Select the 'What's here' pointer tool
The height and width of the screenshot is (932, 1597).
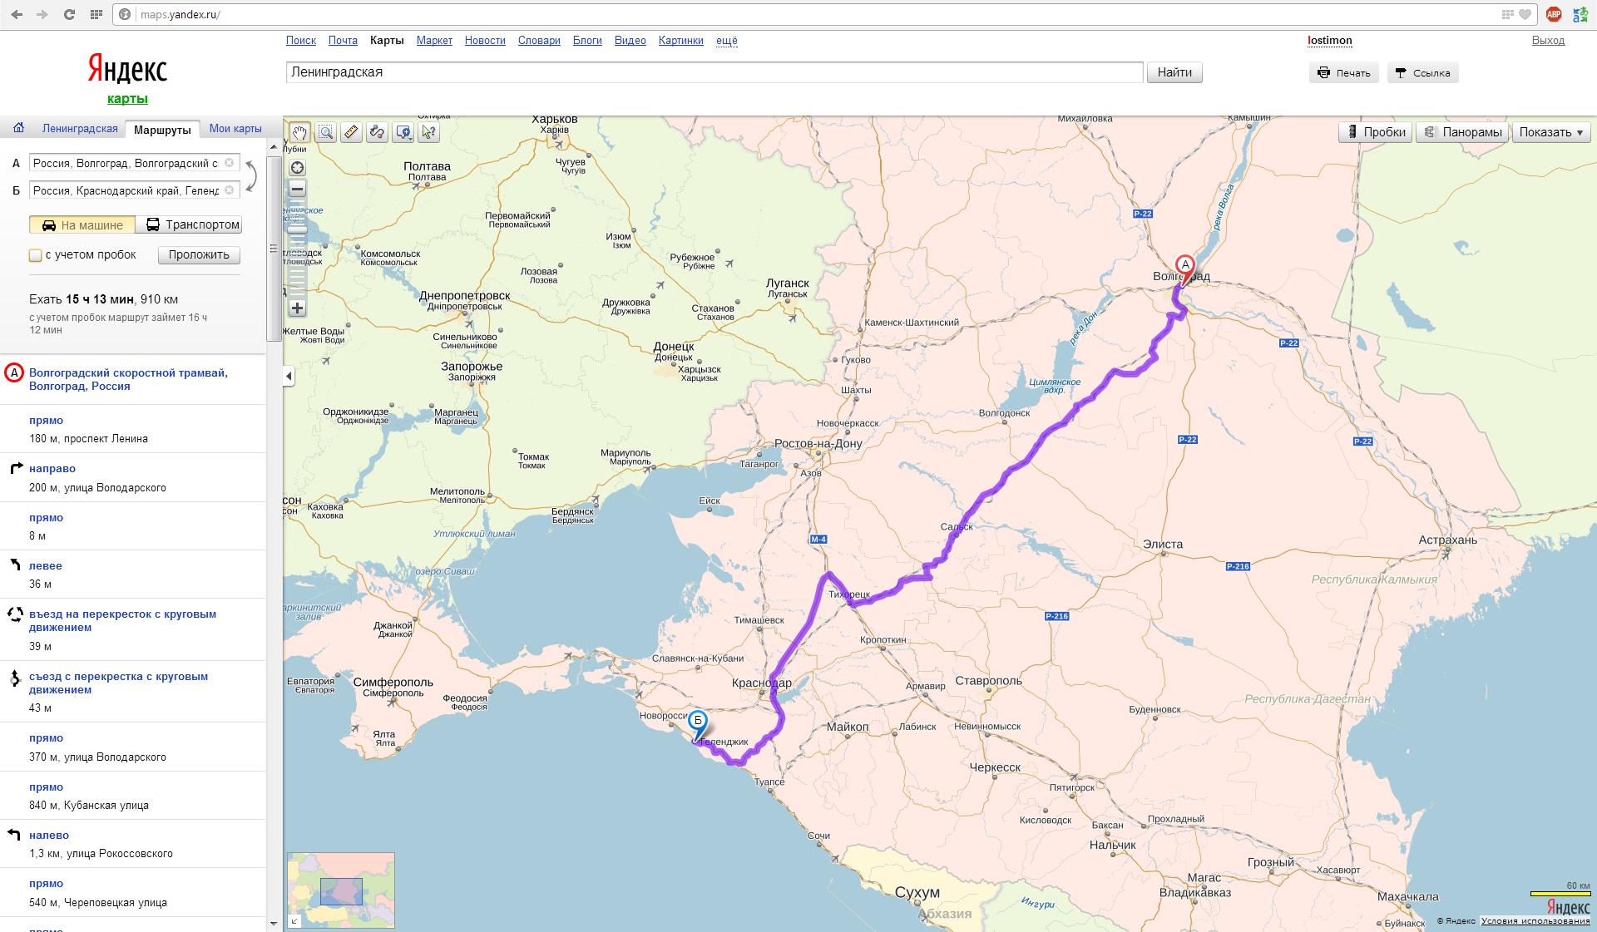pos(428,132)
